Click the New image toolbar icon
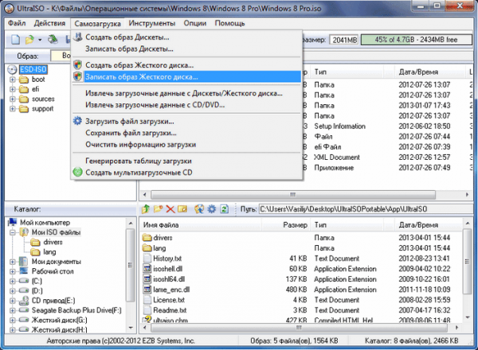The image size is (478, 350). pyautogui.click(x=16, y=40)
